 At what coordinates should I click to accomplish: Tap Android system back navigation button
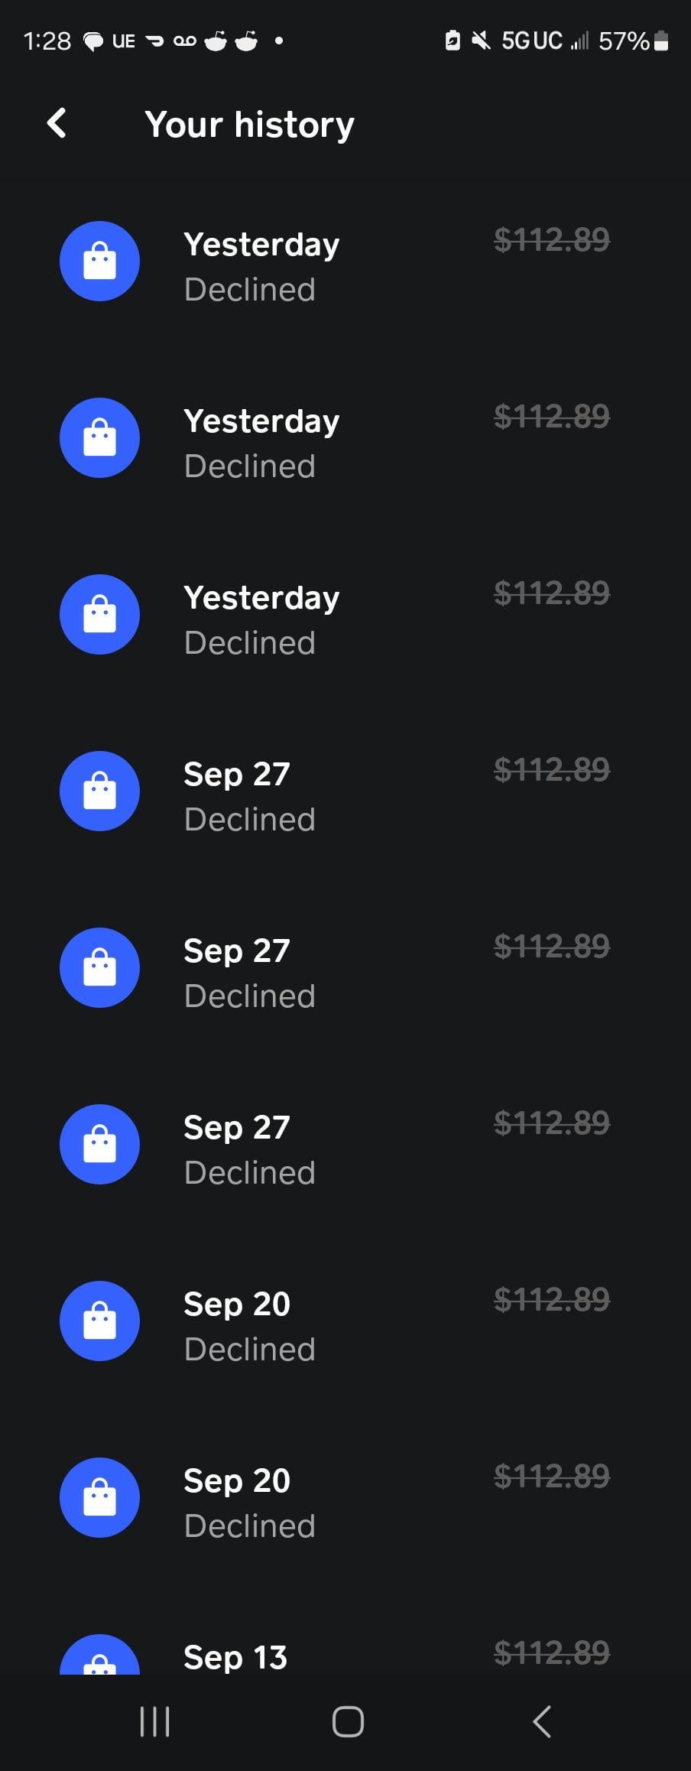click(541, 1722)
